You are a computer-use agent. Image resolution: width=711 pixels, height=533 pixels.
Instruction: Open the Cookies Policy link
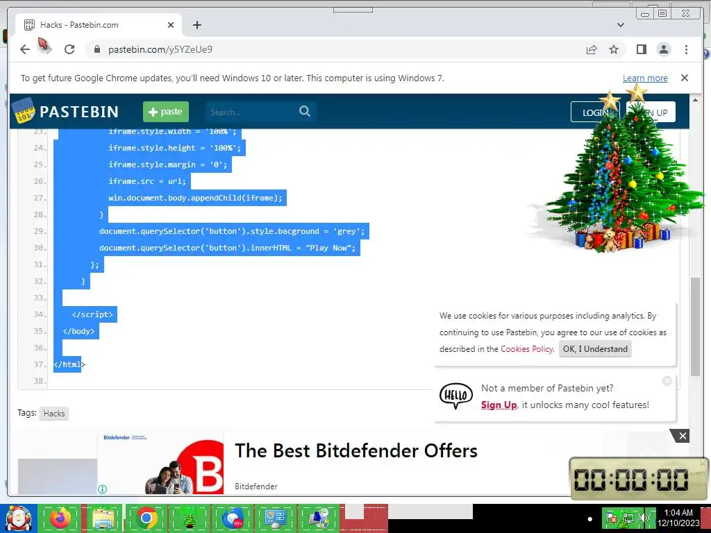[x=526, y=349]
